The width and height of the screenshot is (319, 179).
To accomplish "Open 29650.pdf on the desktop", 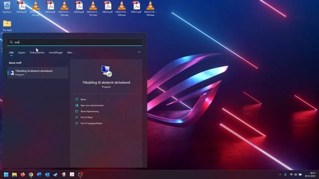I will pyautogui.click(x=79, y=7).
